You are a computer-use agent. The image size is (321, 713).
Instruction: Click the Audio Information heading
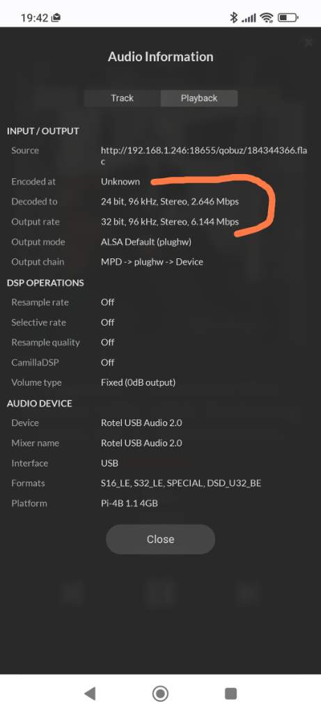(160, 57)
